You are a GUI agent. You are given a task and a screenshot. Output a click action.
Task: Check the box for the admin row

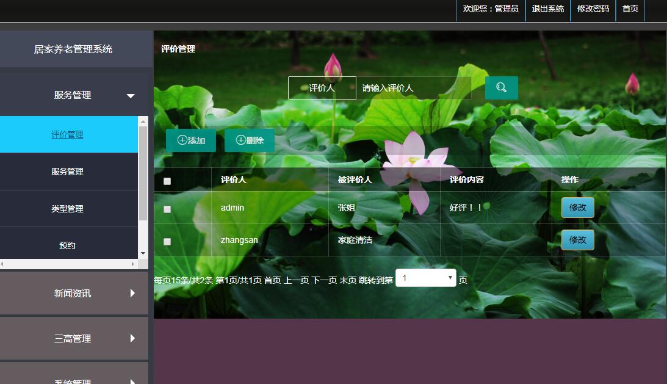pyautogui.click(x=167, y=209)
